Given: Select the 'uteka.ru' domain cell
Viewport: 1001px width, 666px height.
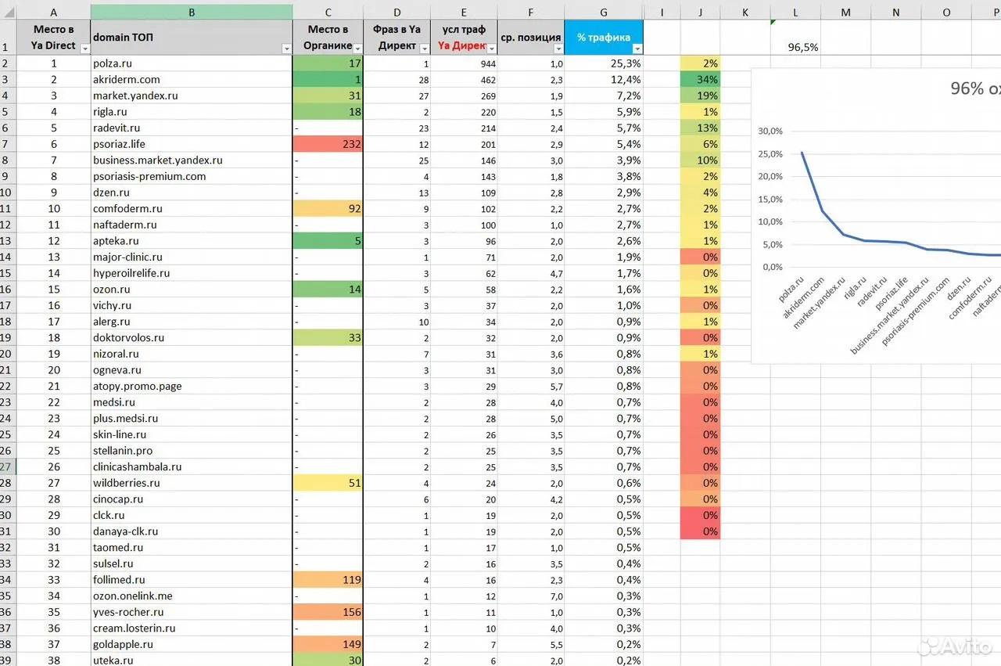Looking at the screenshot, I should pyautogui.click(x=192, y=661).
